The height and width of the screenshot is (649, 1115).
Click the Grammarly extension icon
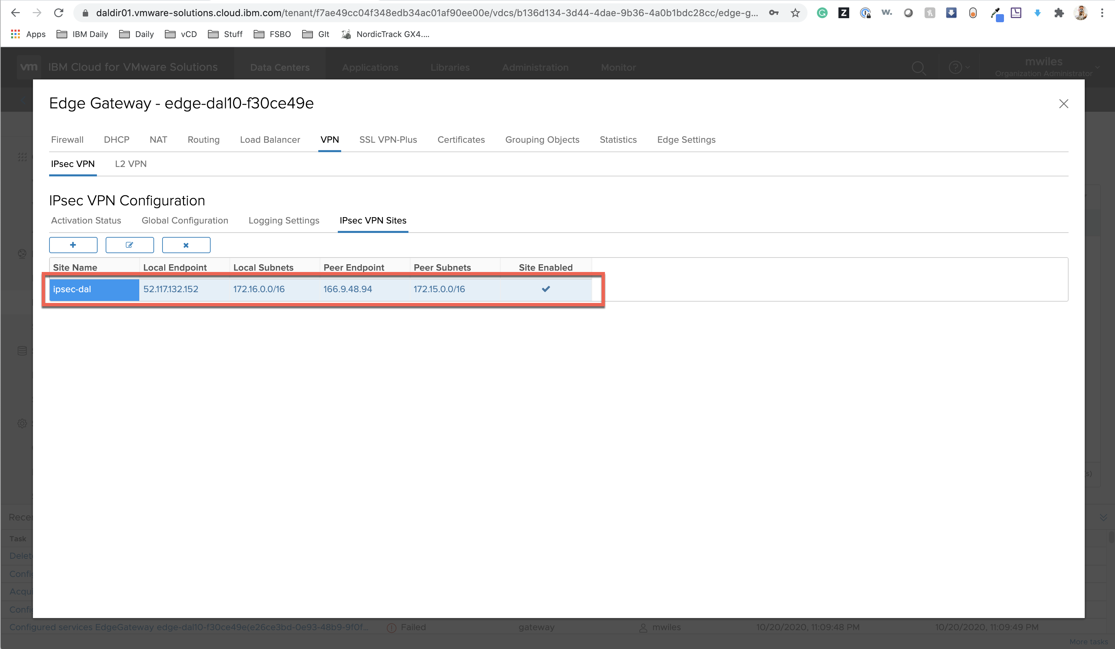point(822,13)
